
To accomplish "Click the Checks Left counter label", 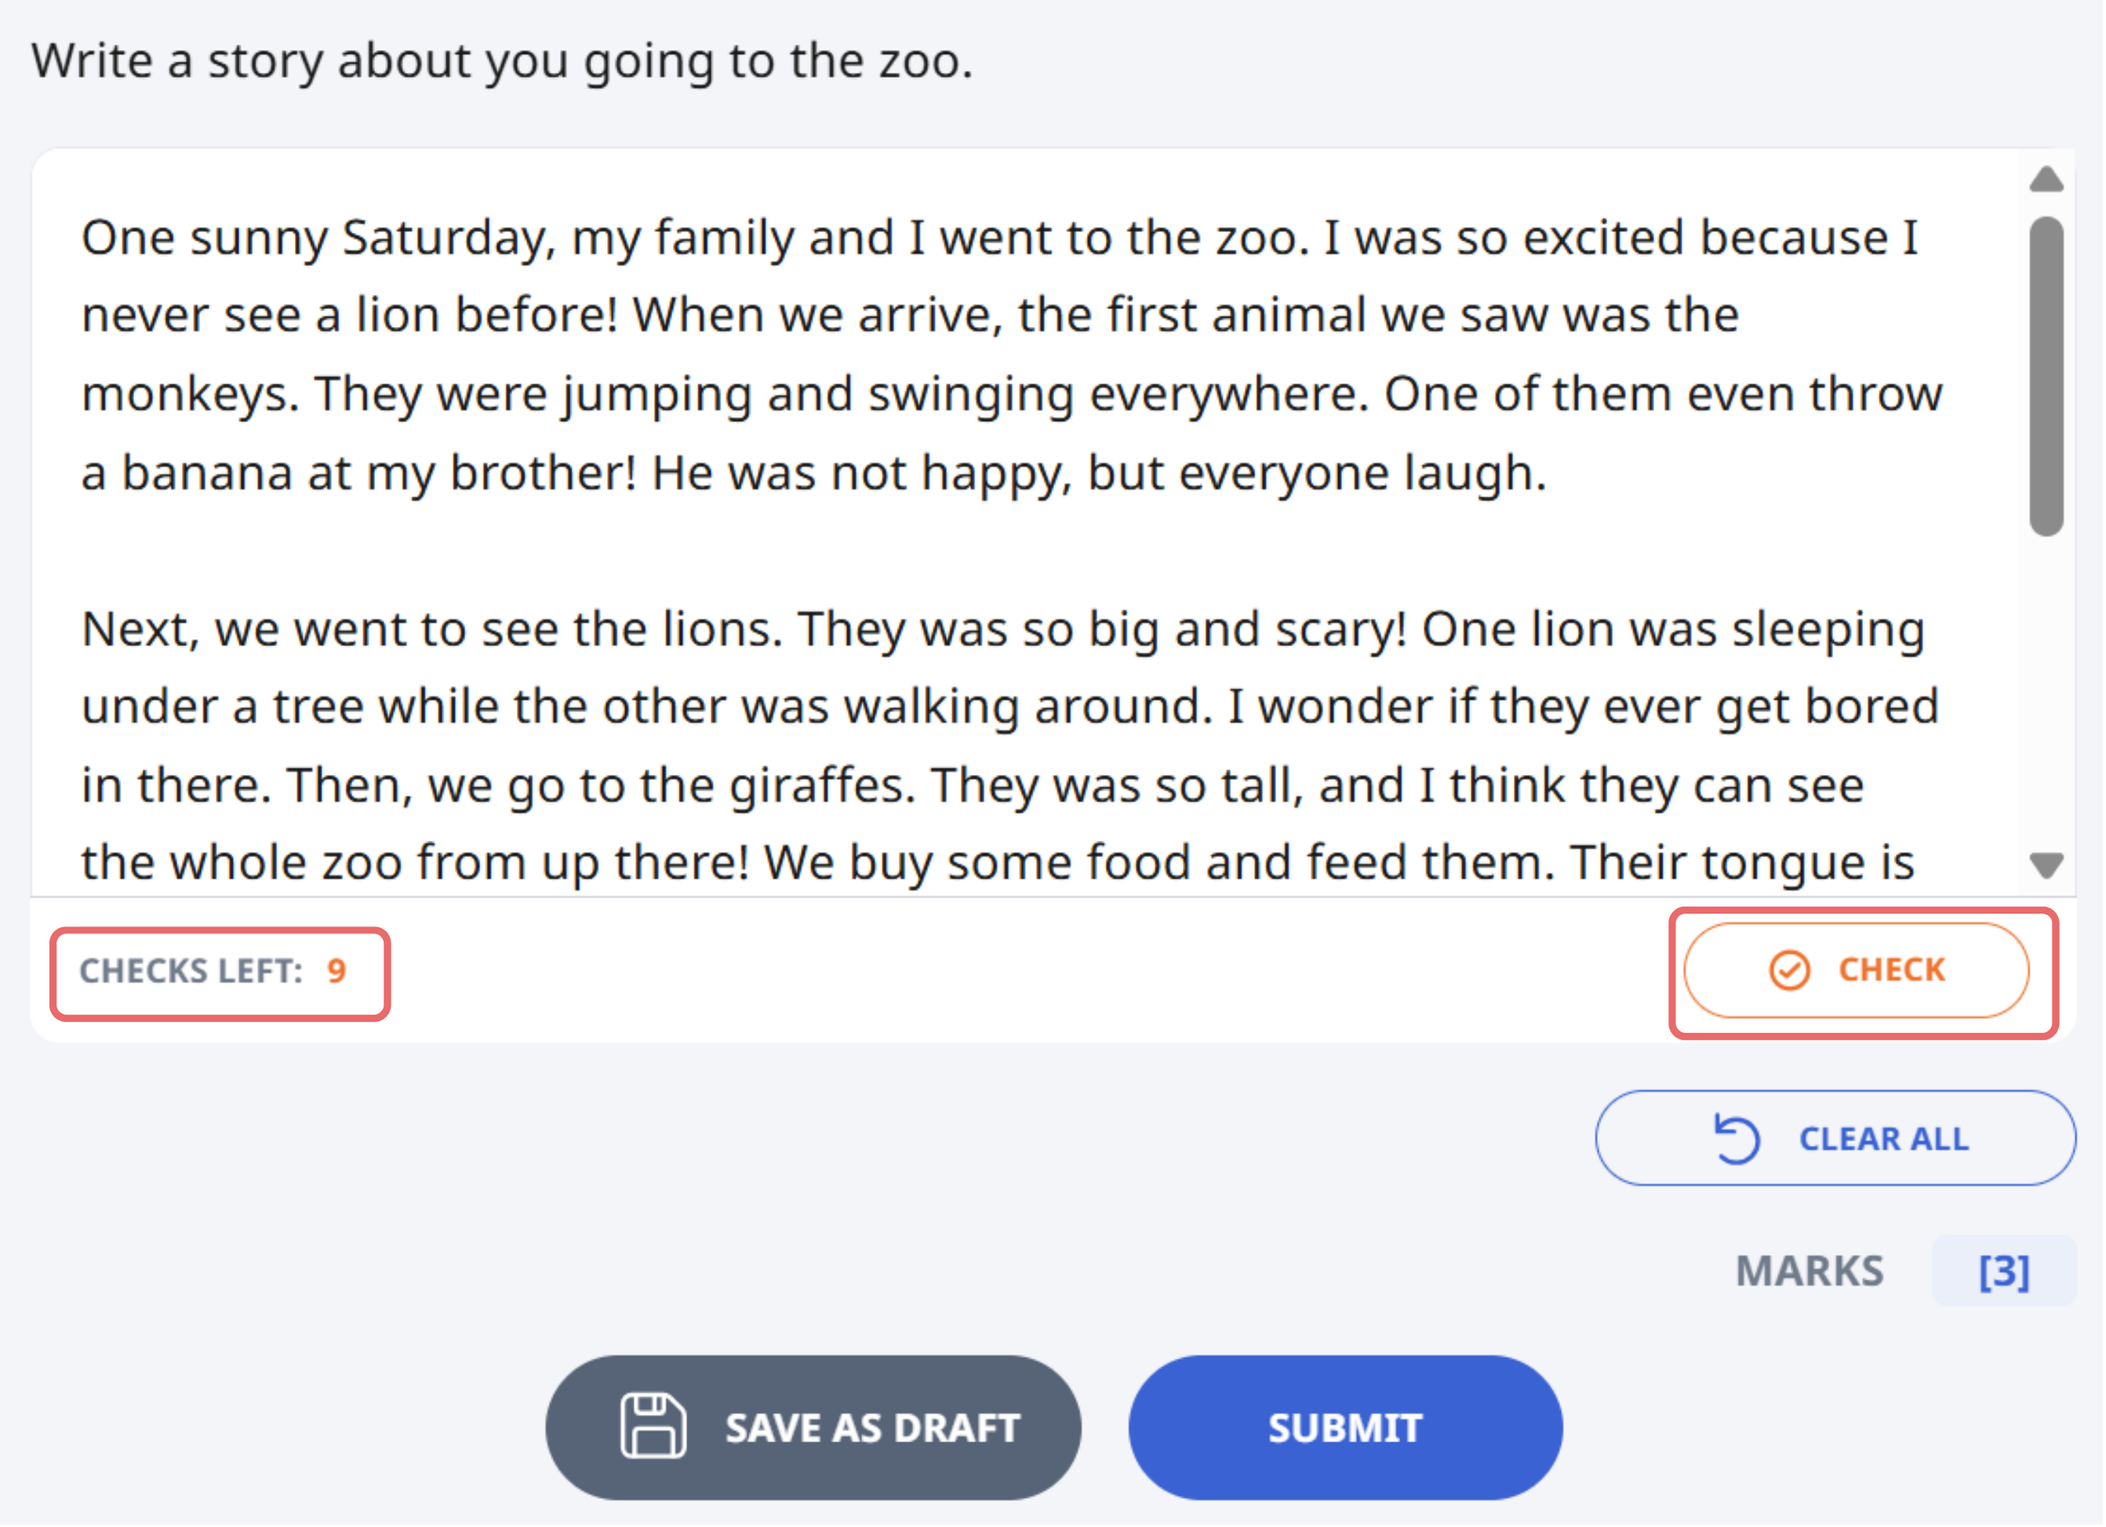I will (191, 972).
